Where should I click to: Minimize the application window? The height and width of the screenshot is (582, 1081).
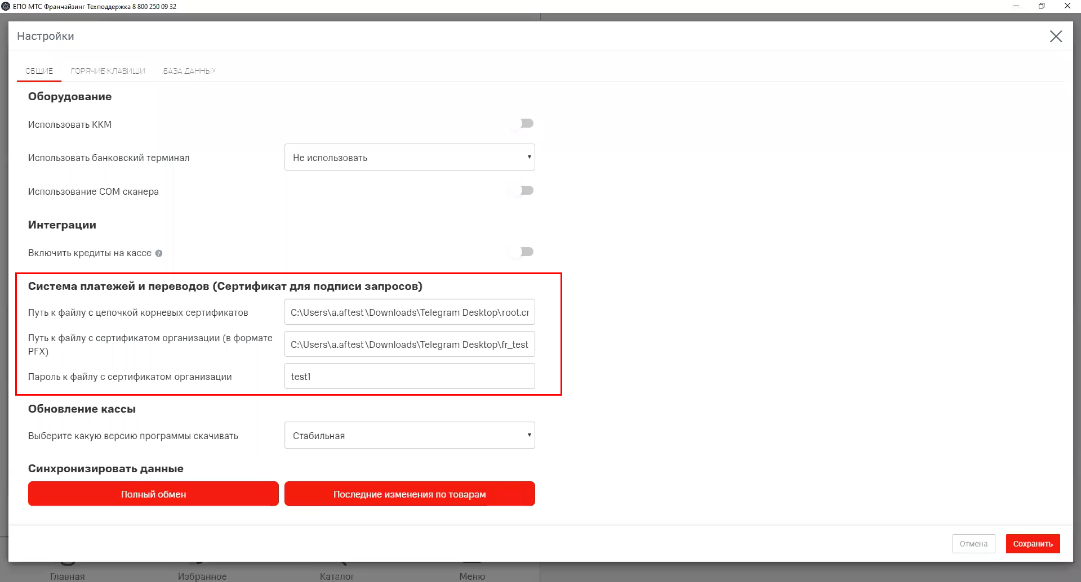[1016, 6]
